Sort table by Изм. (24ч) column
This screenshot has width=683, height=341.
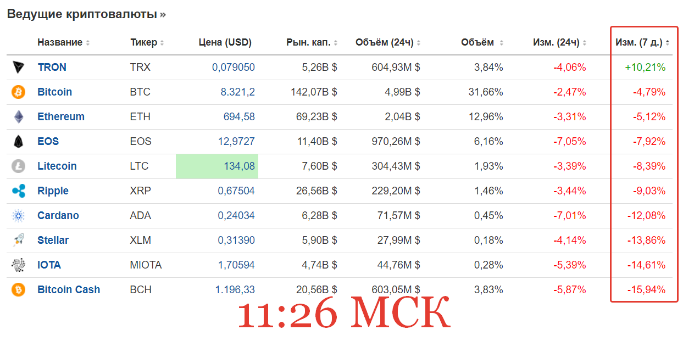[x=560, y=42]
